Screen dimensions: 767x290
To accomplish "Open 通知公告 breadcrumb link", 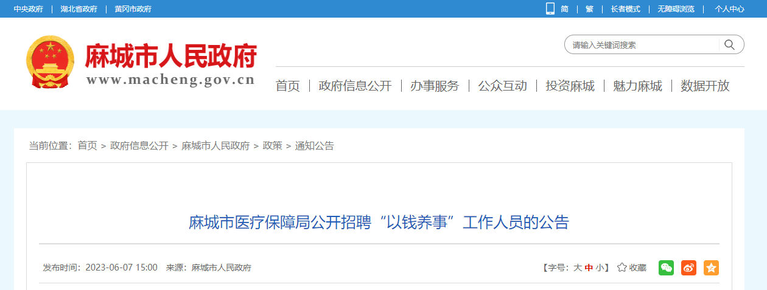I will point(315,146).
